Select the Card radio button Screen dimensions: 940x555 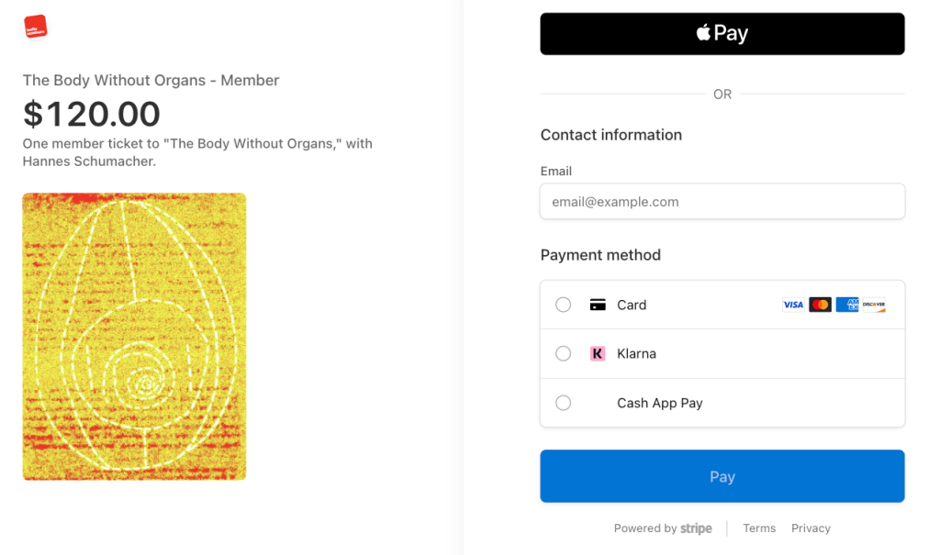(564, 305)
